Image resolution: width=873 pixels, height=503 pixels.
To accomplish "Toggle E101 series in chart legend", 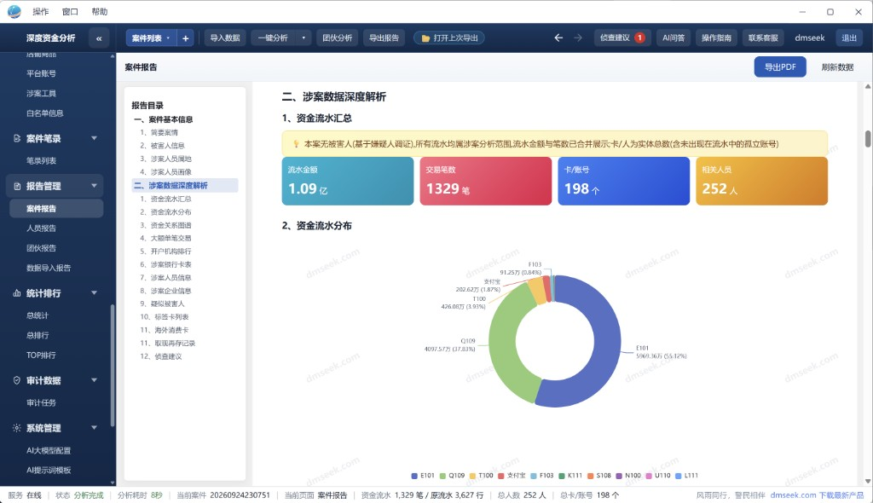I will [x=423, y=476].
